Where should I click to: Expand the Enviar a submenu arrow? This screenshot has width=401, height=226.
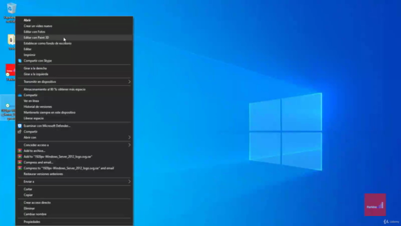tap(129, 181)
